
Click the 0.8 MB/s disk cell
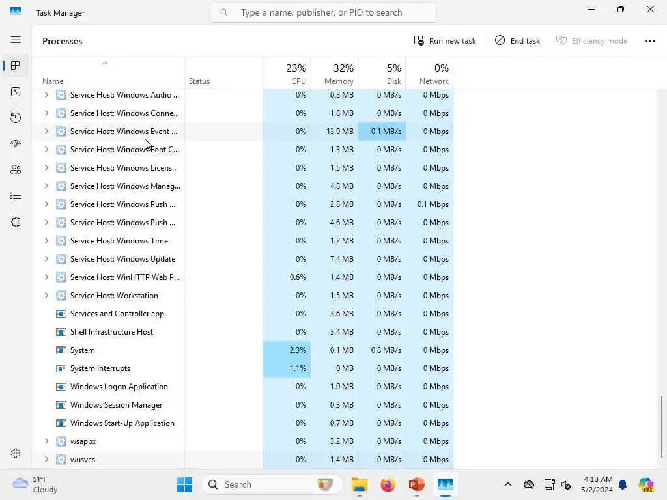(x=382, y=350)
